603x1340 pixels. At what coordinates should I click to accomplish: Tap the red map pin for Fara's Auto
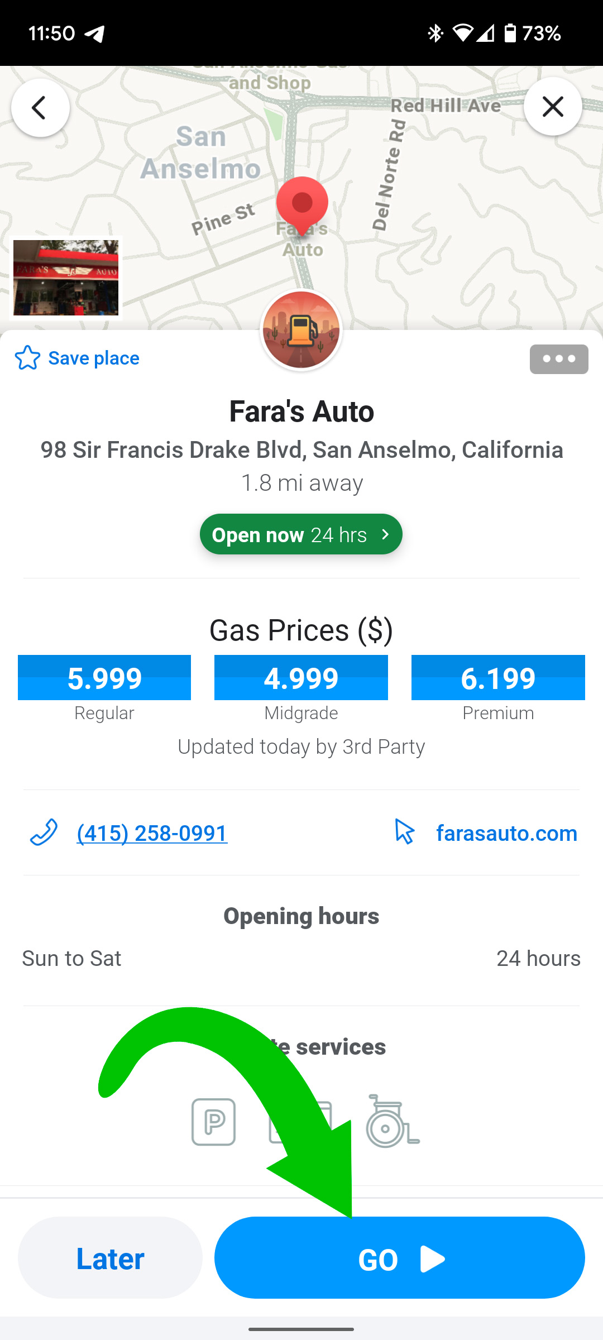302,205
